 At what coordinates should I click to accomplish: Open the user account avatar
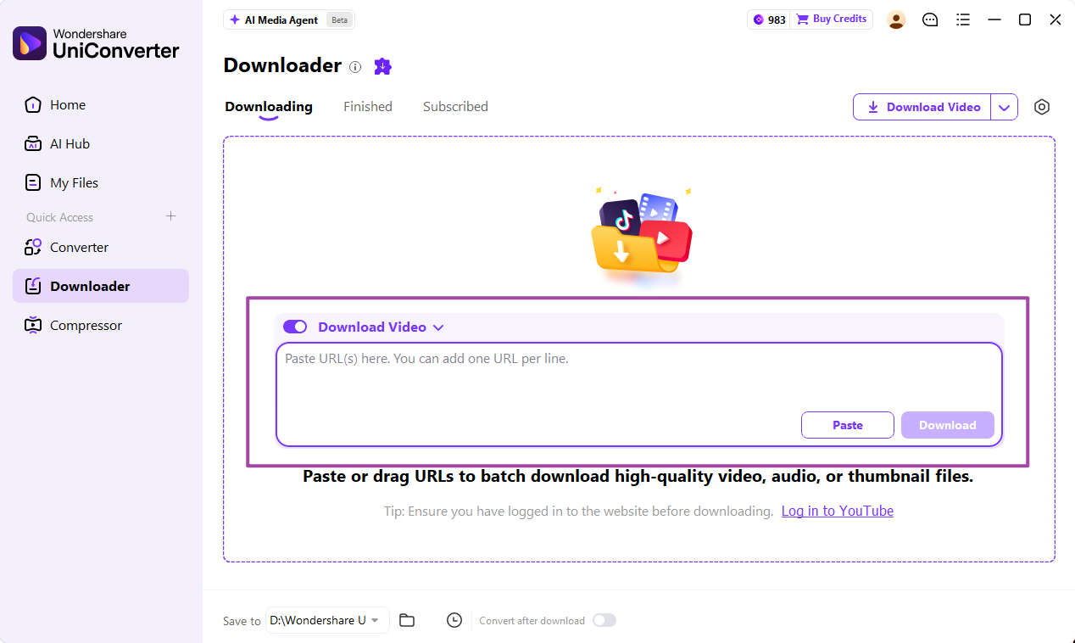896,20
